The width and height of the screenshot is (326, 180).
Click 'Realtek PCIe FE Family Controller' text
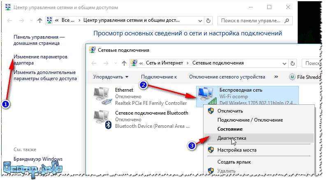click(151, 103)
